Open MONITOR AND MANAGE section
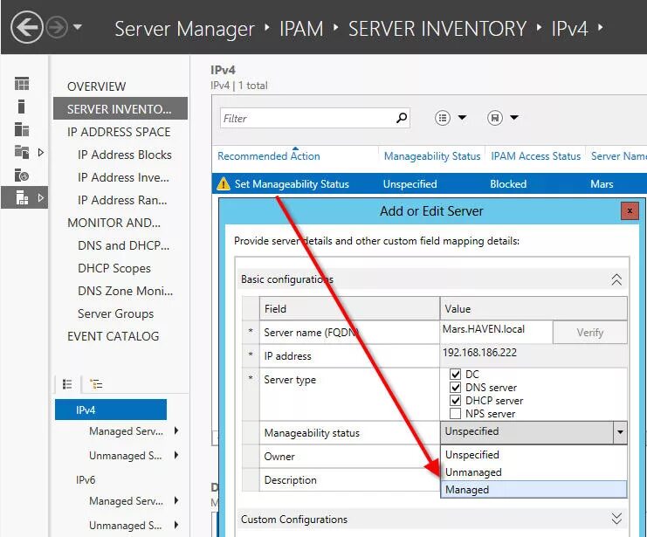 pos(114,223)
